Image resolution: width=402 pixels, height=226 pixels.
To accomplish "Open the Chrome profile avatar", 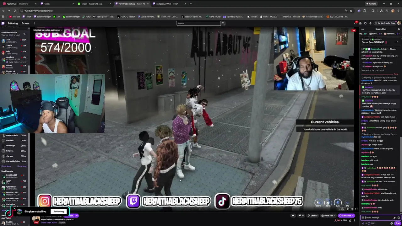I will (393, 11).
